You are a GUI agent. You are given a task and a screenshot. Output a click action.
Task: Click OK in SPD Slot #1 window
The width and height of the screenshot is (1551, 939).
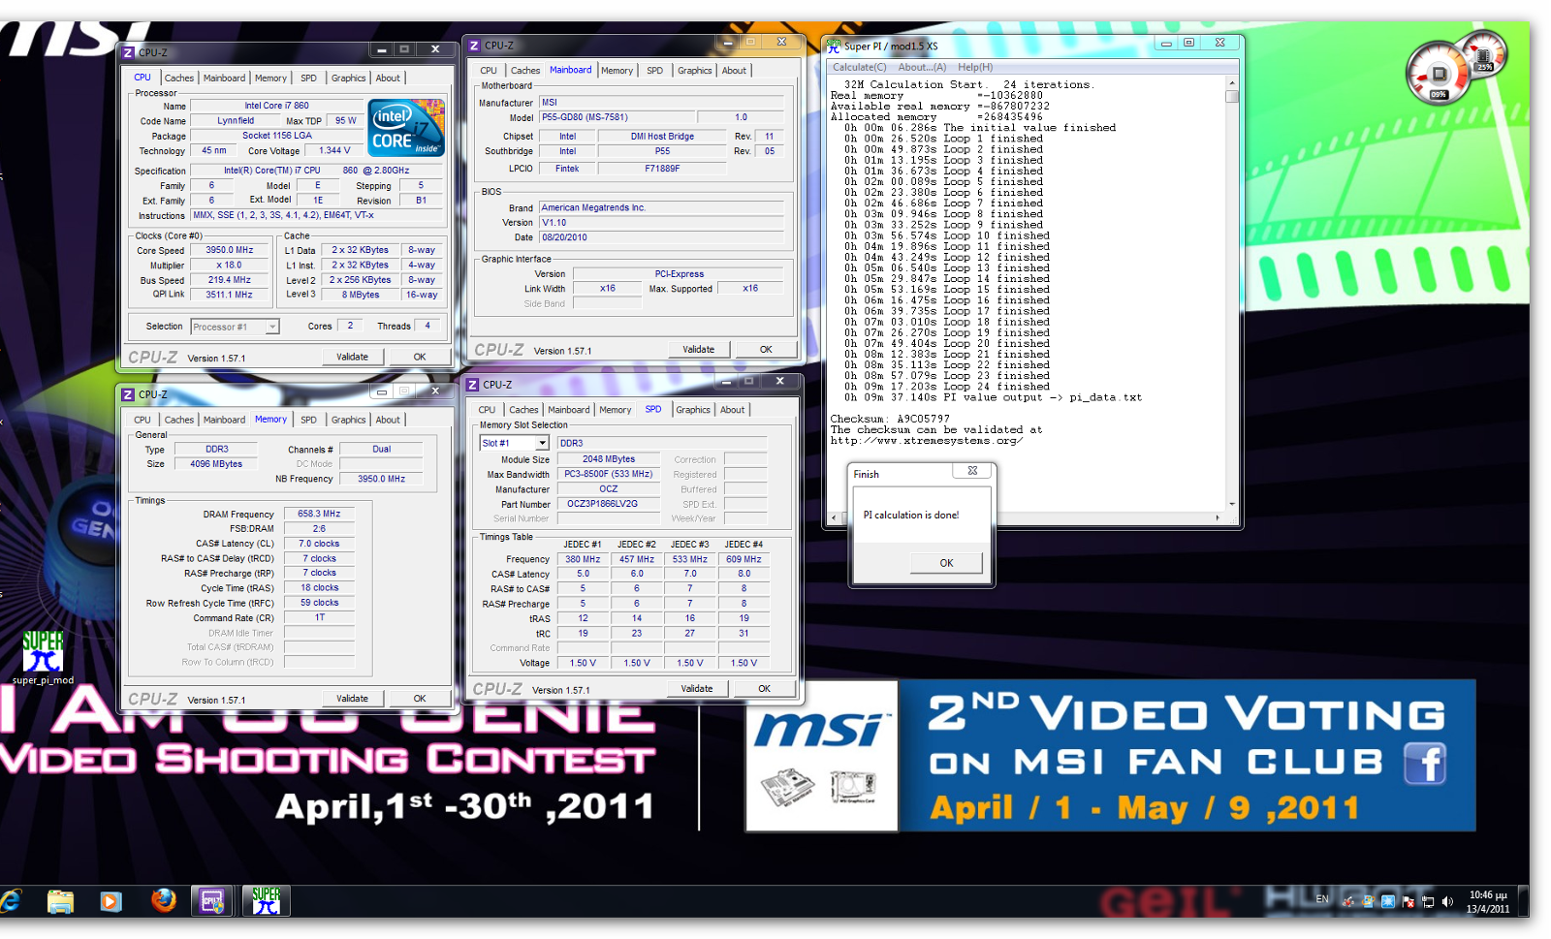click(x=764, y=688)
